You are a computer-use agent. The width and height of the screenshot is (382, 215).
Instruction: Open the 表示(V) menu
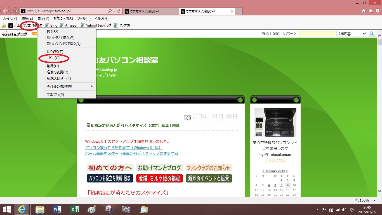43,18
